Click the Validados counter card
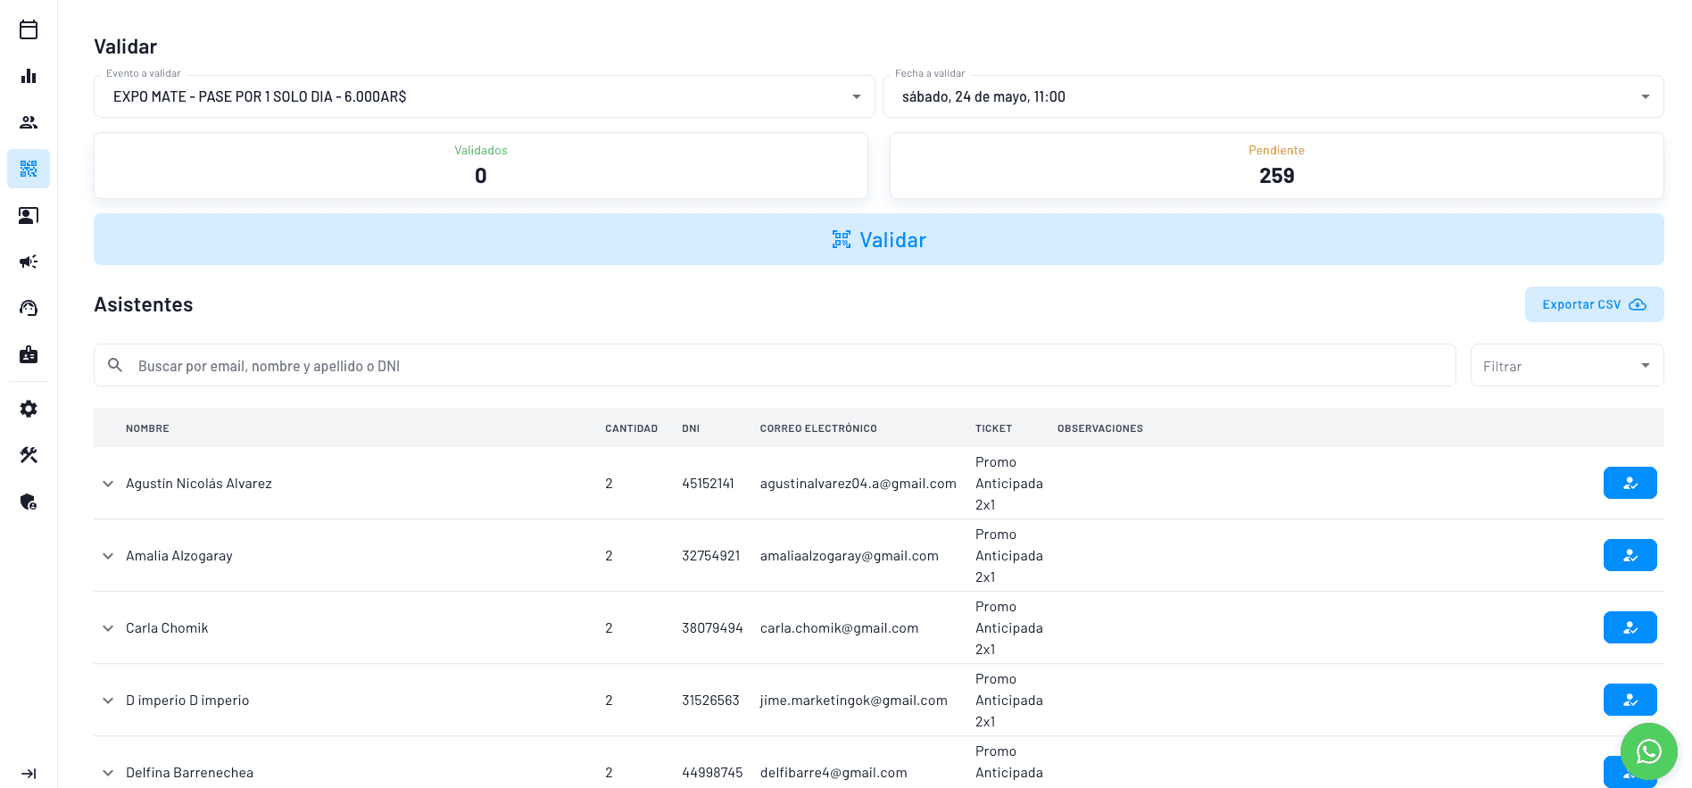This screenshot has height=788, width=1692. point(481,166)
